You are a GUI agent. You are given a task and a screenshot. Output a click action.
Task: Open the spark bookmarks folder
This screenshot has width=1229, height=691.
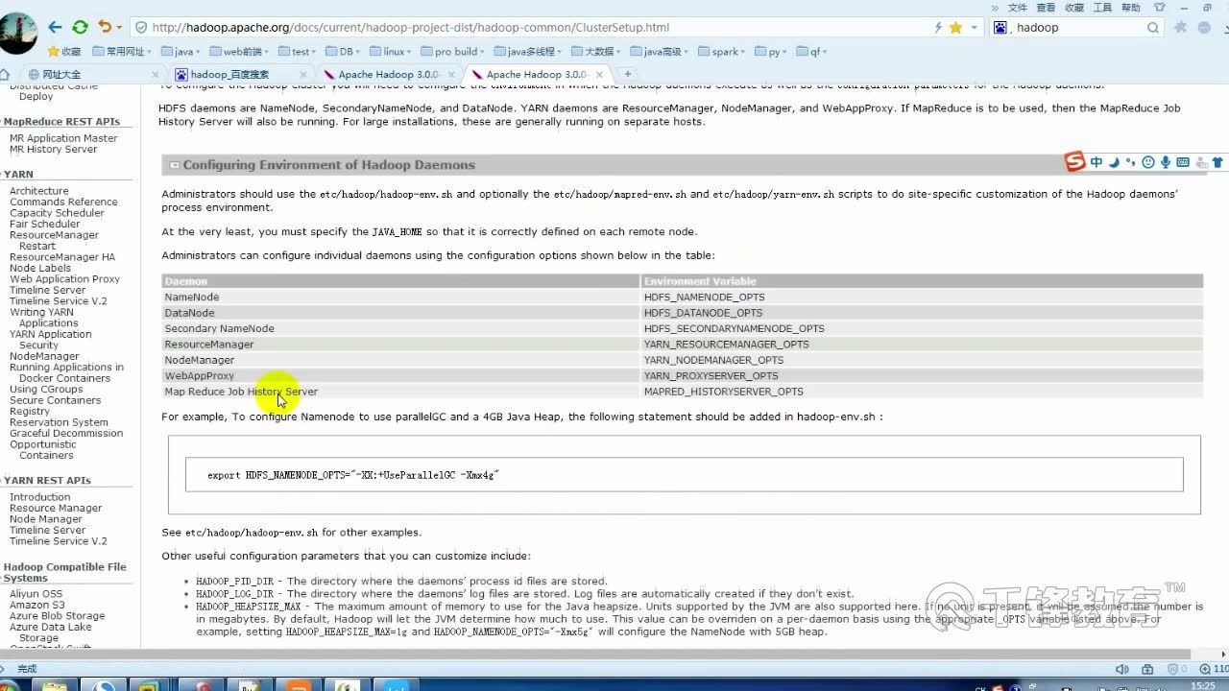click(722, 52)
